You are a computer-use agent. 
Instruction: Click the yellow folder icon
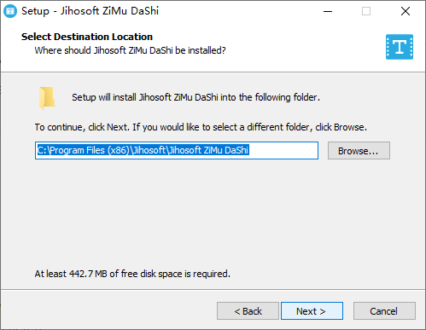point(47,98)
